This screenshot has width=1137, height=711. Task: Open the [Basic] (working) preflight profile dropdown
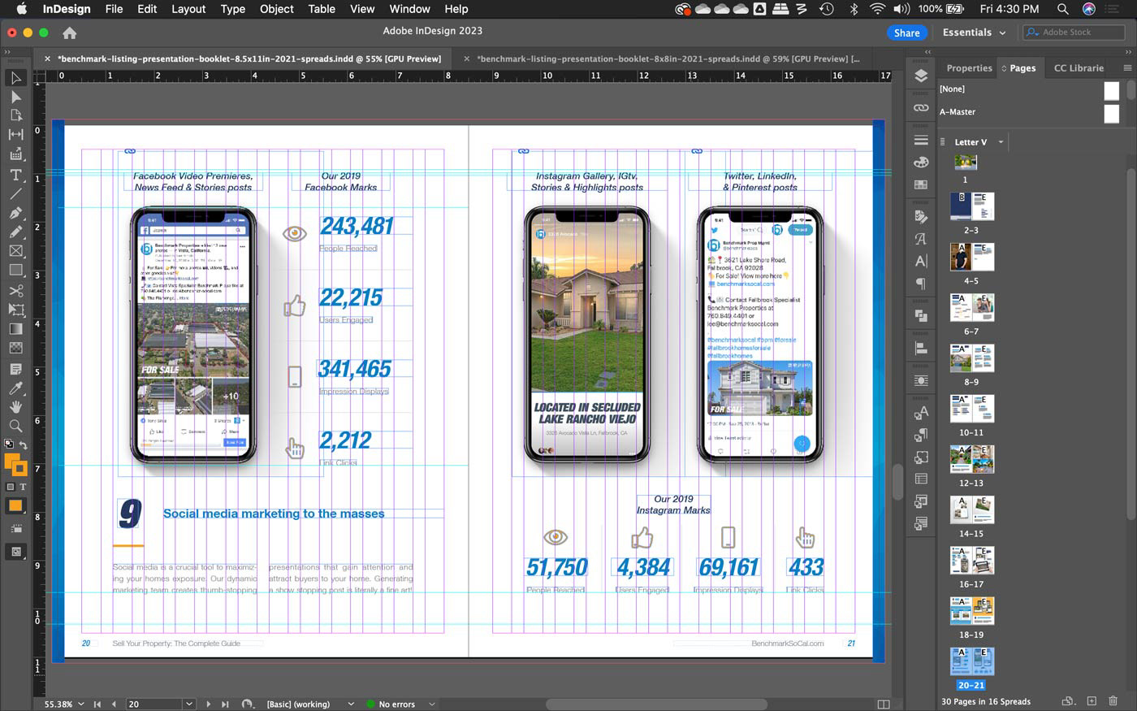tap(351, 704)
